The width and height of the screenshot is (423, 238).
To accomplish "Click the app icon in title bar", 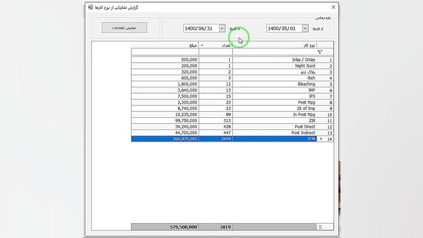I will [x=90, y=7].
